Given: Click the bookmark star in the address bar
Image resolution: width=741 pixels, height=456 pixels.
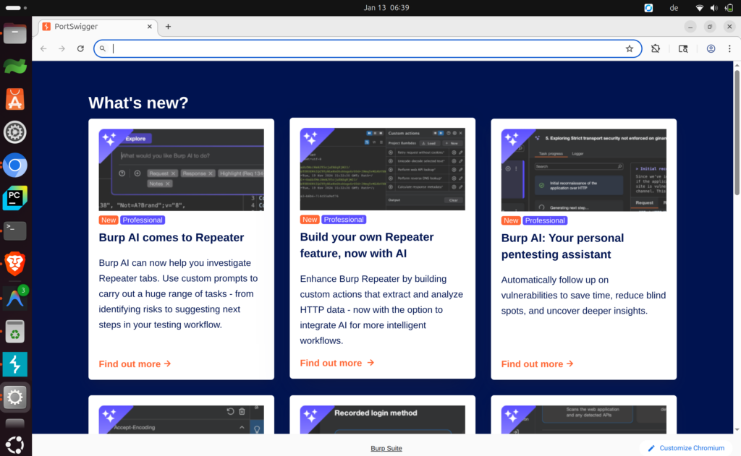Looking at the screenshot, I should [630, 48].
